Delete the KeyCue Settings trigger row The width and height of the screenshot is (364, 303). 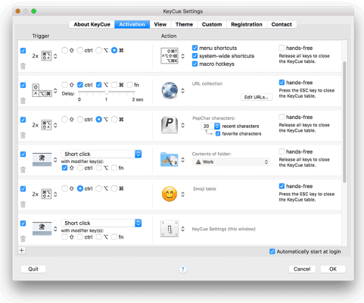pyautogui.click(x=23, y=239)
